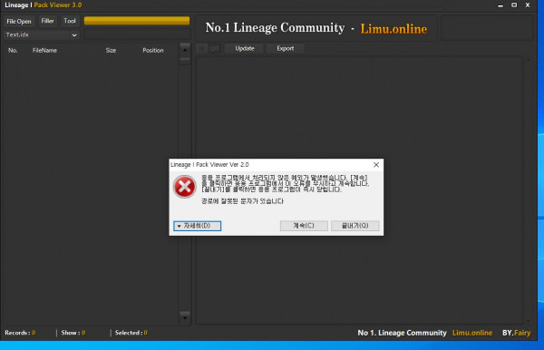Click the file list scrollbar thumb

pyautogui.click(x=185, y=61)
